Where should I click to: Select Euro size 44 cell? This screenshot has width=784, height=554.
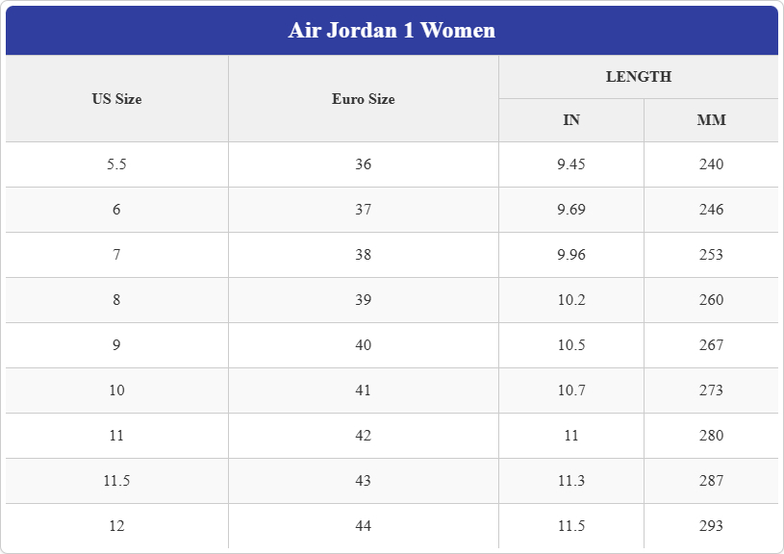(x=364, y=526)
